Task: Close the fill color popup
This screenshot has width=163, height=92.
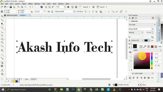Action: (x=161, y=43)
